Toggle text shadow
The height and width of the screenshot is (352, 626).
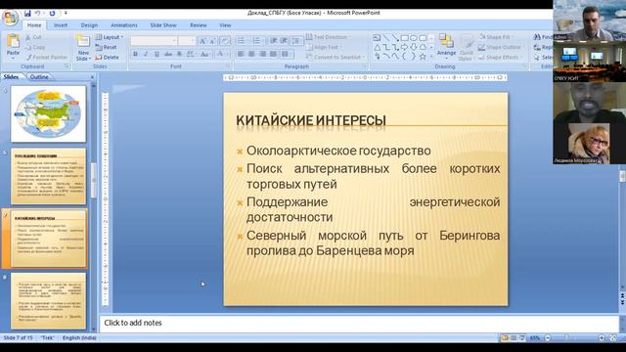[x=179, y=54]
